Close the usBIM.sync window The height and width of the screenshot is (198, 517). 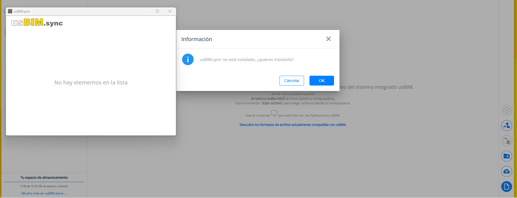pos(170,11)
